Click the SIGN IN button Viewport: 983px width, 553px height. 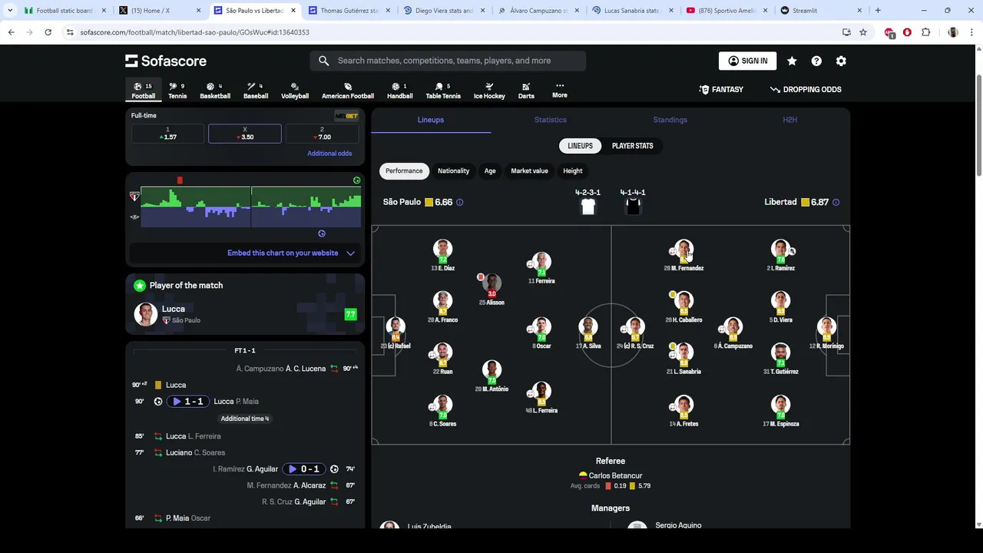click(x=747, y=61)
